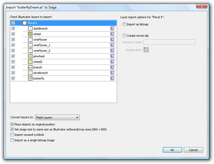
Task: Uncheck the oliveBranch import checkbox
Action: pyautogui.click(x=13, y=73)
